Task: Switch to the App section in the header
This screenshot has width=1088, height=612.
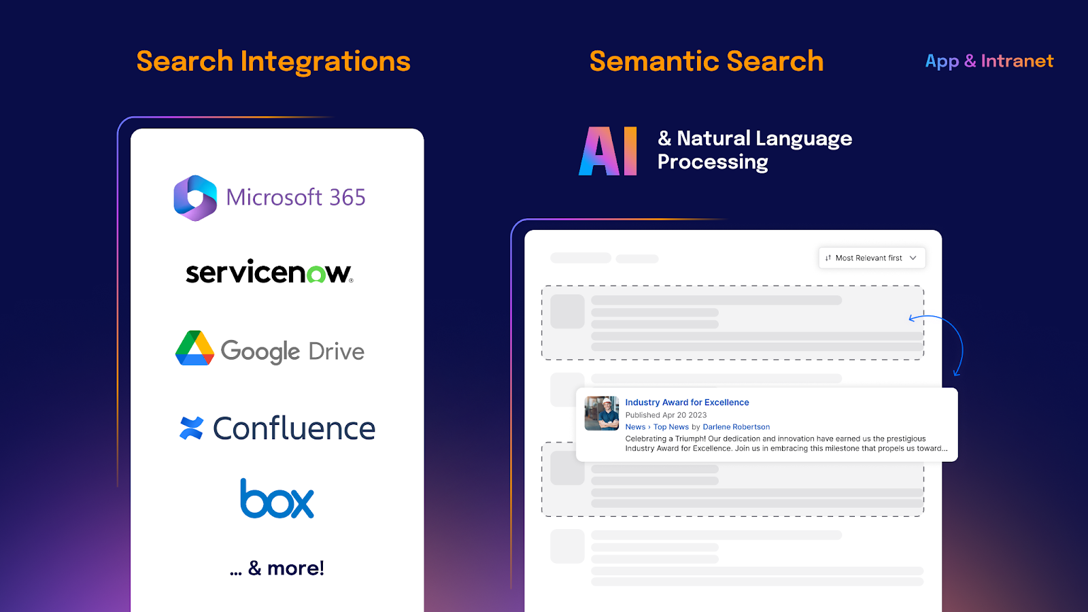Action: [x=942, y=61]
